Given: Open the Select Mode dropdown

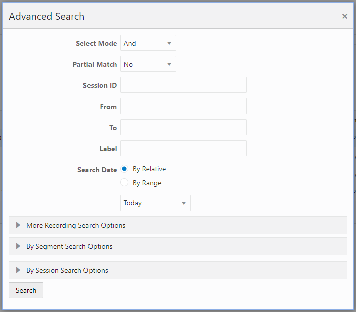Looking at the screenshot, I should pos(148,43).
